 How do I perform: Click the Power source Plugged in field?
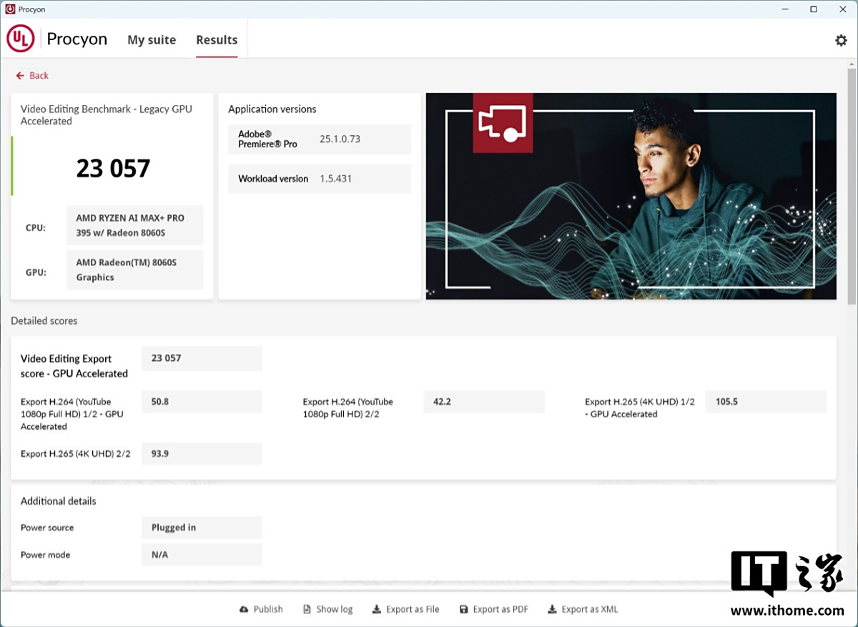tap(202, 528)
